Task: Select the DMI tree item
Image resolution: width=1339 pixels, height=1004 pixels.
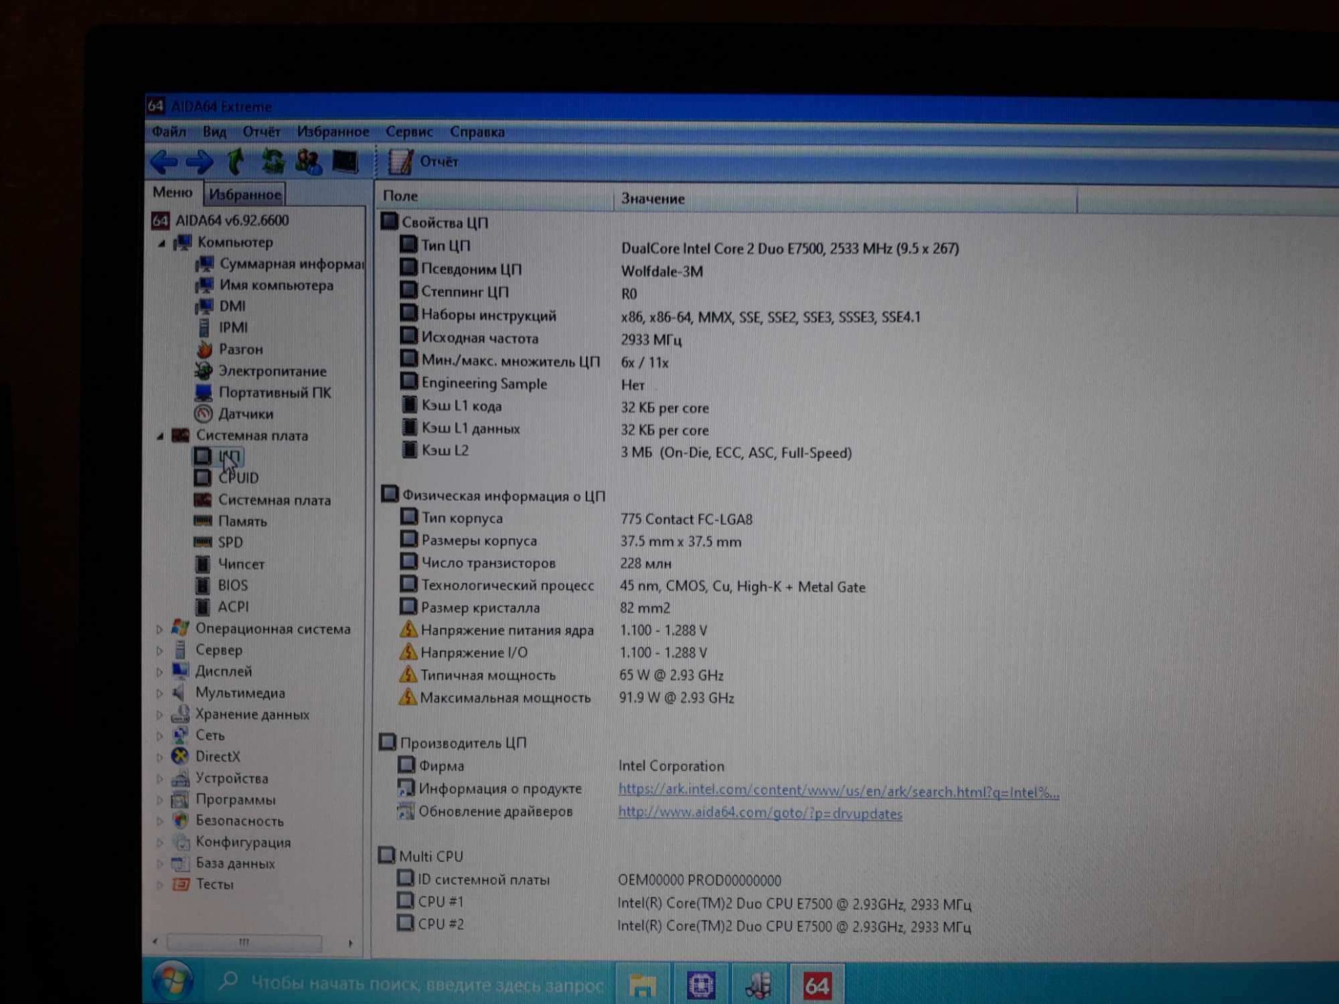Action: [221, 306]
